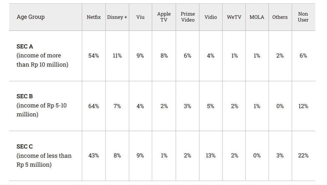Select the SEC C row label
This screenshot has height=185, width=327.
click(44, 156)
